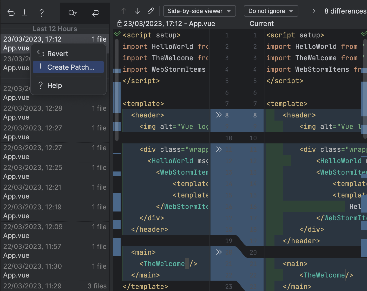The width and height of the screenshot is (367, 291).
Task: Open the Help question mark icon
Action: point(41,13)
